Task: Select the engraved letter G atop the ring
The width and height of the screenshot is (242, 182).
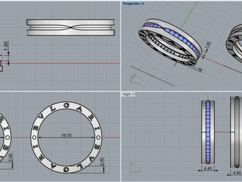Action: pyautogui.click(x=67, y=105)
